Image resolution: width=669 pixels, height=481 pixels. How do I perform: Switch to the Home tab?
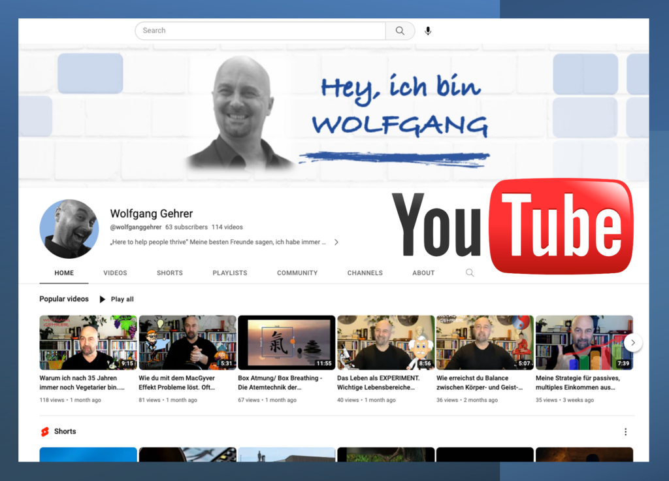coord(64,273)
